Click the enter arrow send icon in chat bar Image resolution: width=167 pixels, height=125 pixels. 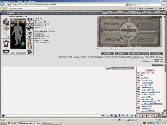pyautogui.click(x=103, y=116)
